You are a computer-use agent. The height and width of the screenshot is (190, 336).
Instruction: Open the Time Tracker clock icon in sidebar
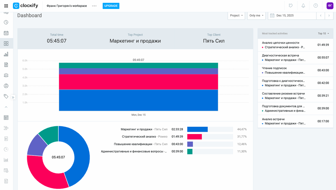(x=6, y=22)
